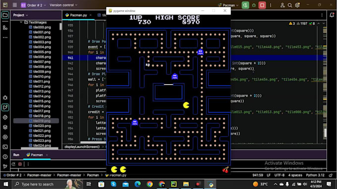Open the Services layers icon

coord(5,127)
